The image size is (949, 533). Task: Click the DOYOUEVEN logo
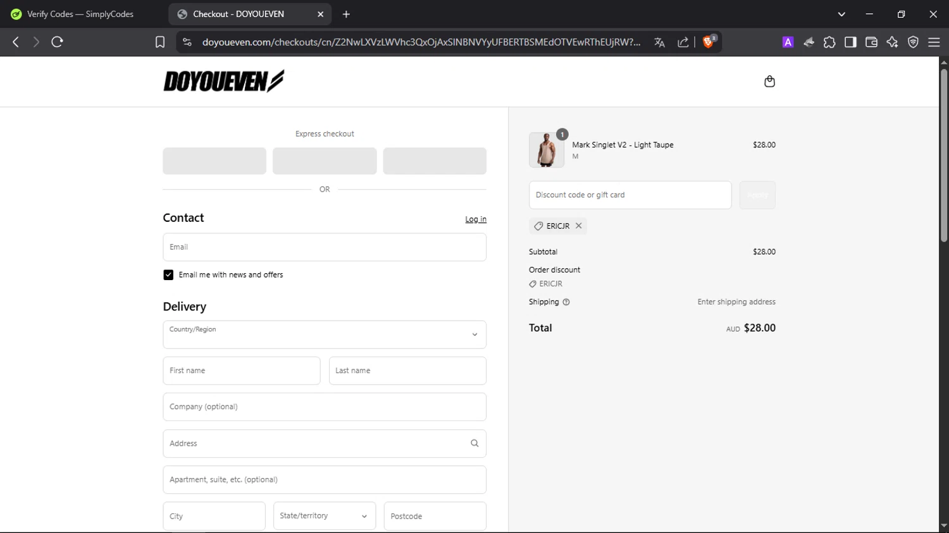(x=224, y=81)
